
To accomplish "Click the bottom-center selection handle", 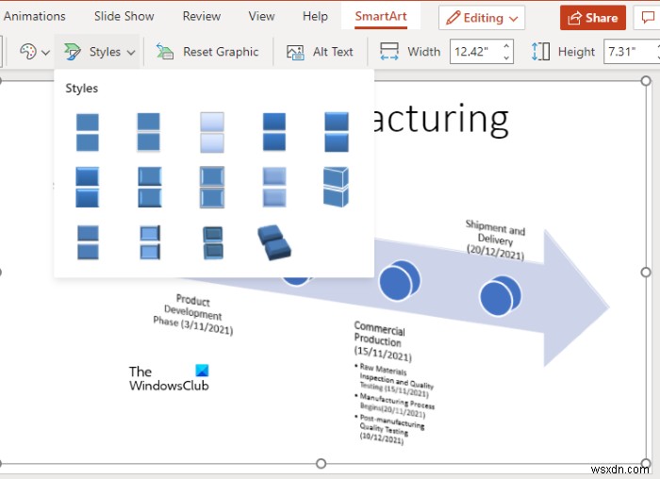I will 321,463.
